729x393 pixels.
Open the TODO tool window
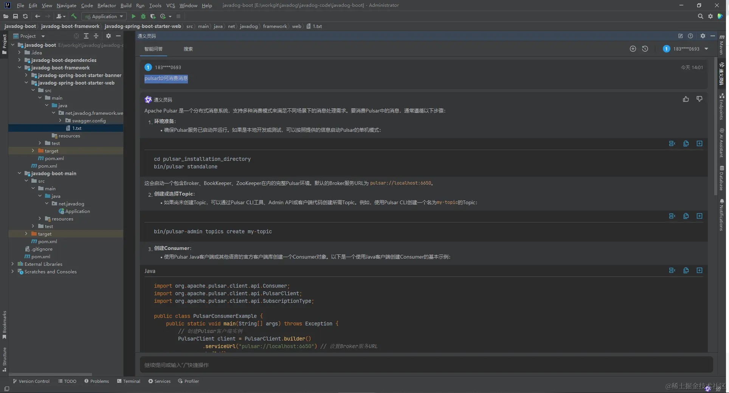(x=67, y=381)
